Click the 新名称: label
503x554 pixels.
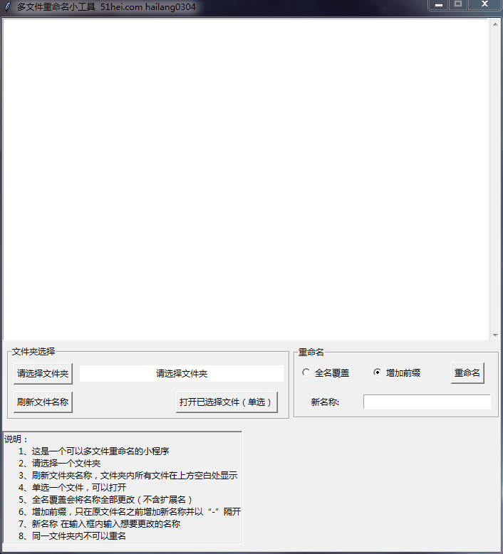click(325, 402)
